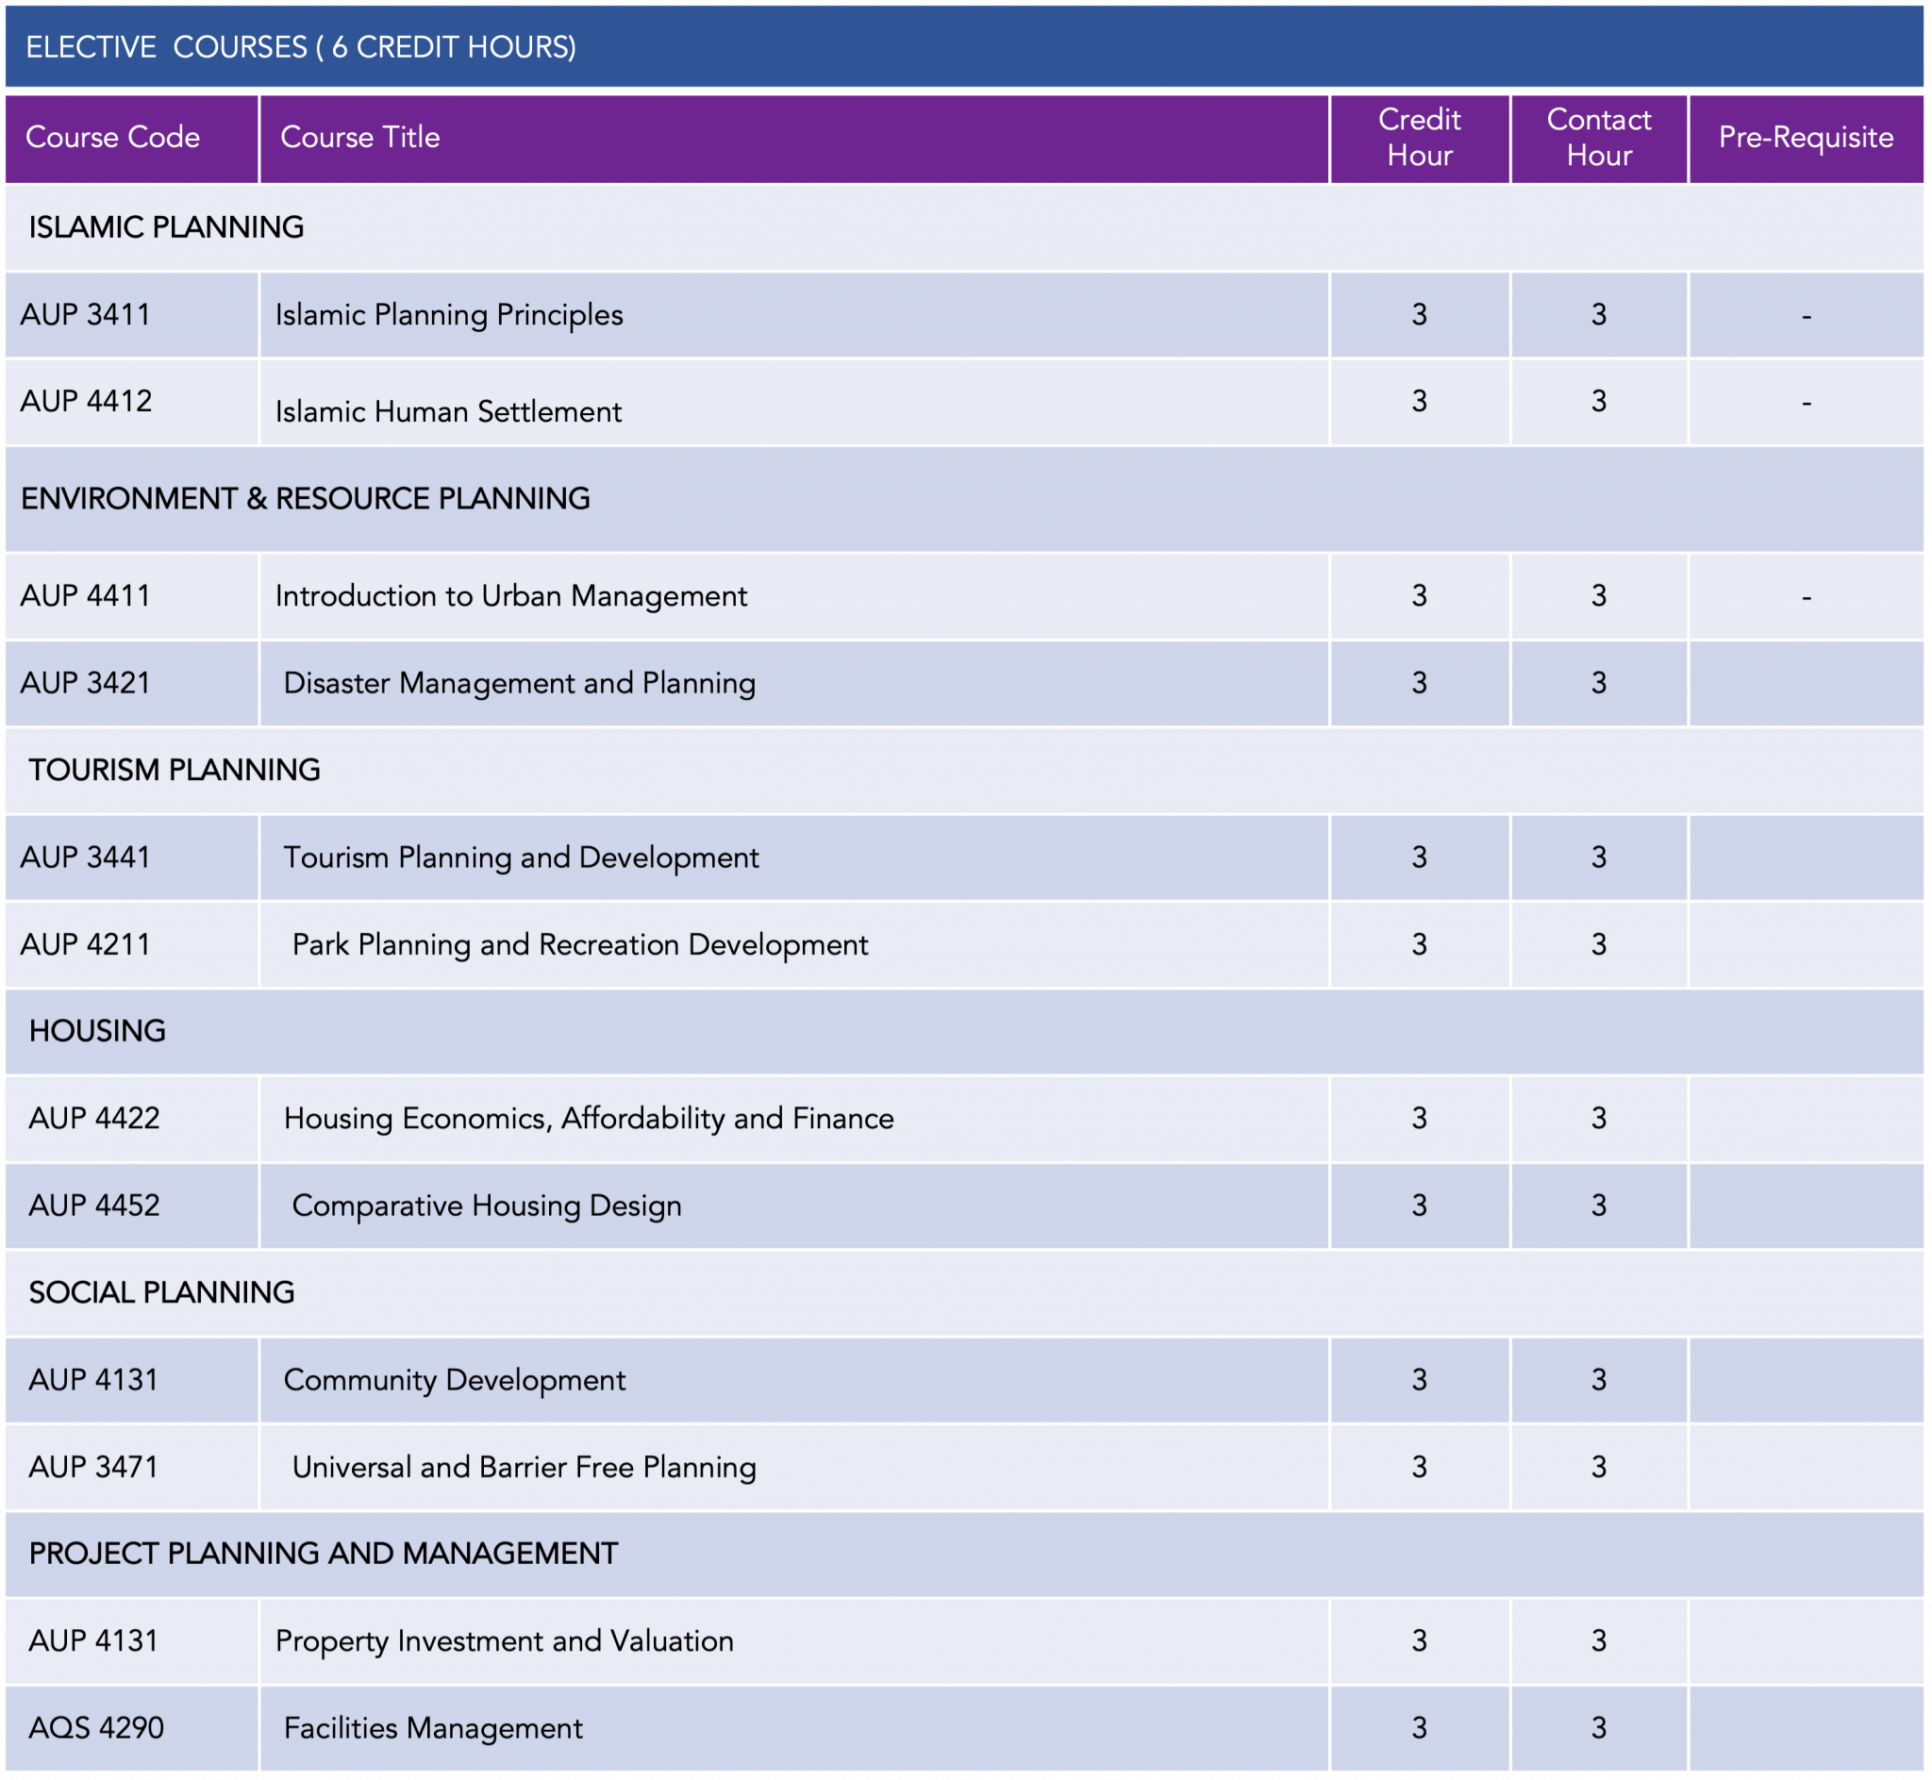Click the 'Pre-Requisite' column header
Screen dimensions: 1932x1780
pos(1806,137)
